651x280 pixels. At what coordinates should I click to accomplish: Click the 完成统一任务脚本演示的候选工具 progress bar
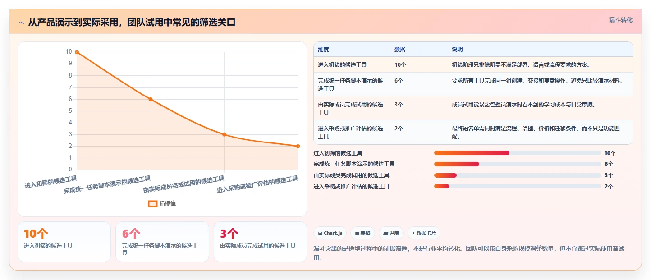tap(517, 164)
